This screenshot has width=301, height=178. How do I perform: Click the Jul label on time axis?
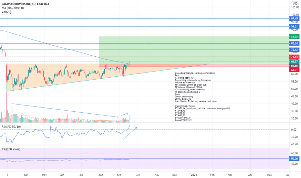tap(81, 175)
